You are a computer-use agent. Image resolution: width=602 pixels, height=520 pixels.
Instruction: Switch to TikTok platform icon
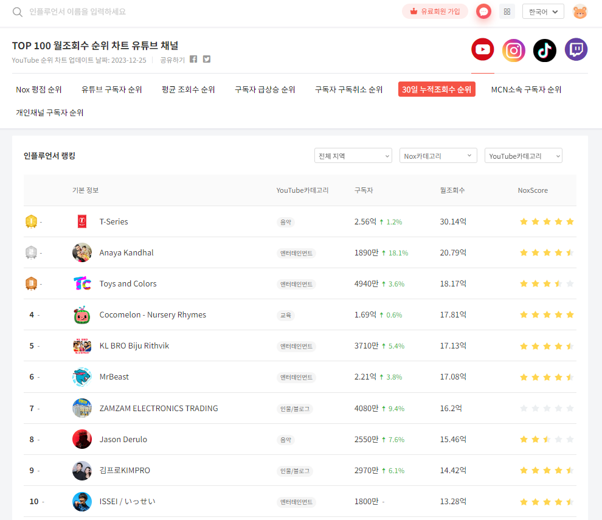click(x=544, y=50)
